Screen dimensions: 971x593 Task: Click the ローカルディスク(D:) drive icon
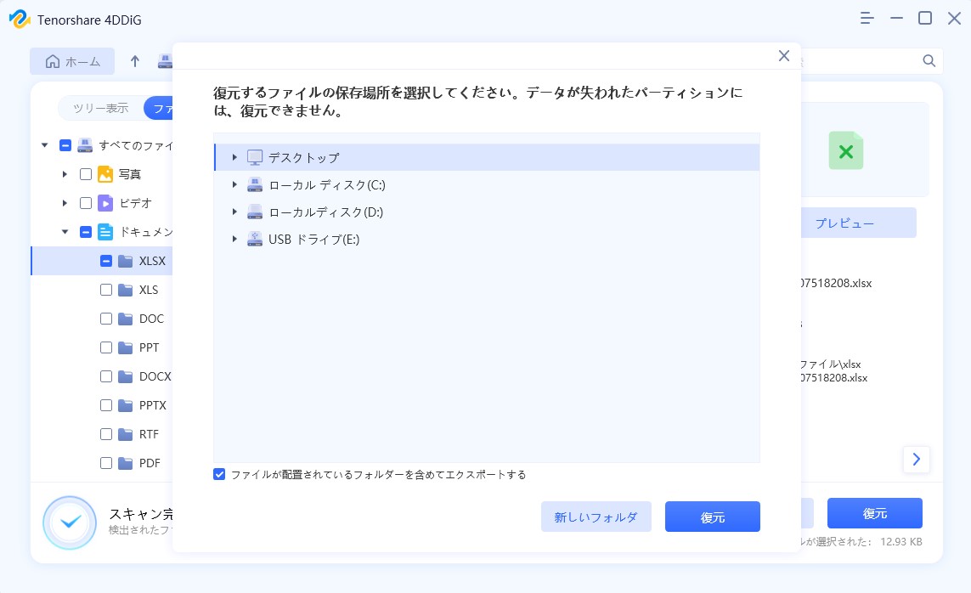tap(255, 212)
